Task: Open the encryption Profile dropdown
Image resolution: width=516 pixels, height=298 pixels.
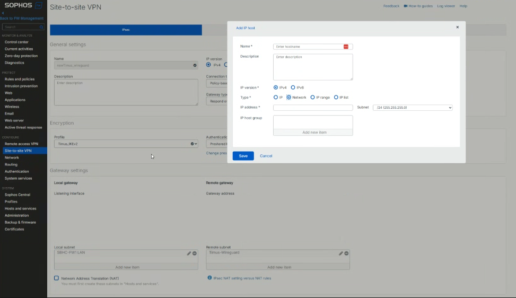Action: tap(126, 144)
